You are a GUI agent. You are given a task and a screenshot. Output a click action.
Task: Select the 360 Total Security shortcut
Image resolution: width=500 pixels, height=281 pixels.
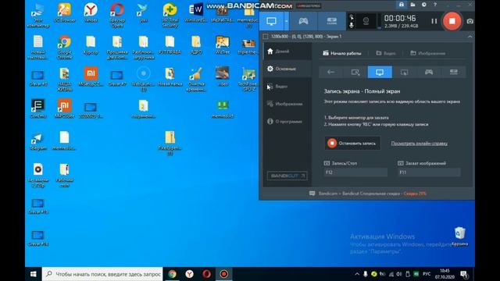pos(170,15)
